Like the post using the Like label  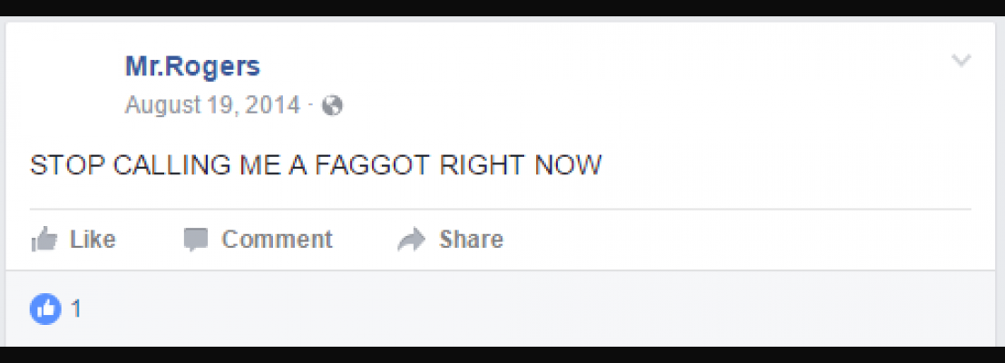click(93, 240)
